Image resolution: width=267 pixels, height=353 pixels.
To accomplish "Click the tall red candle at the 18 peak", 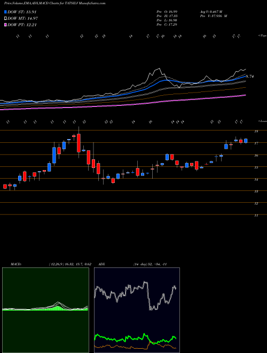I will point(78,143).
